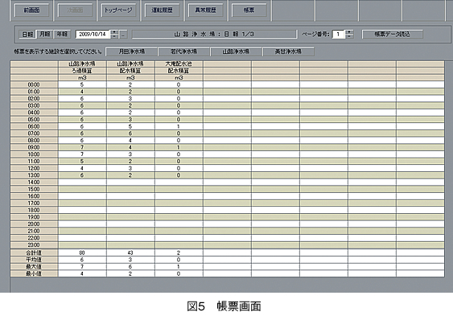Select the 20:00 time row label
The width and height of the screenshot is (453, 316).
(x=34, y=224)
